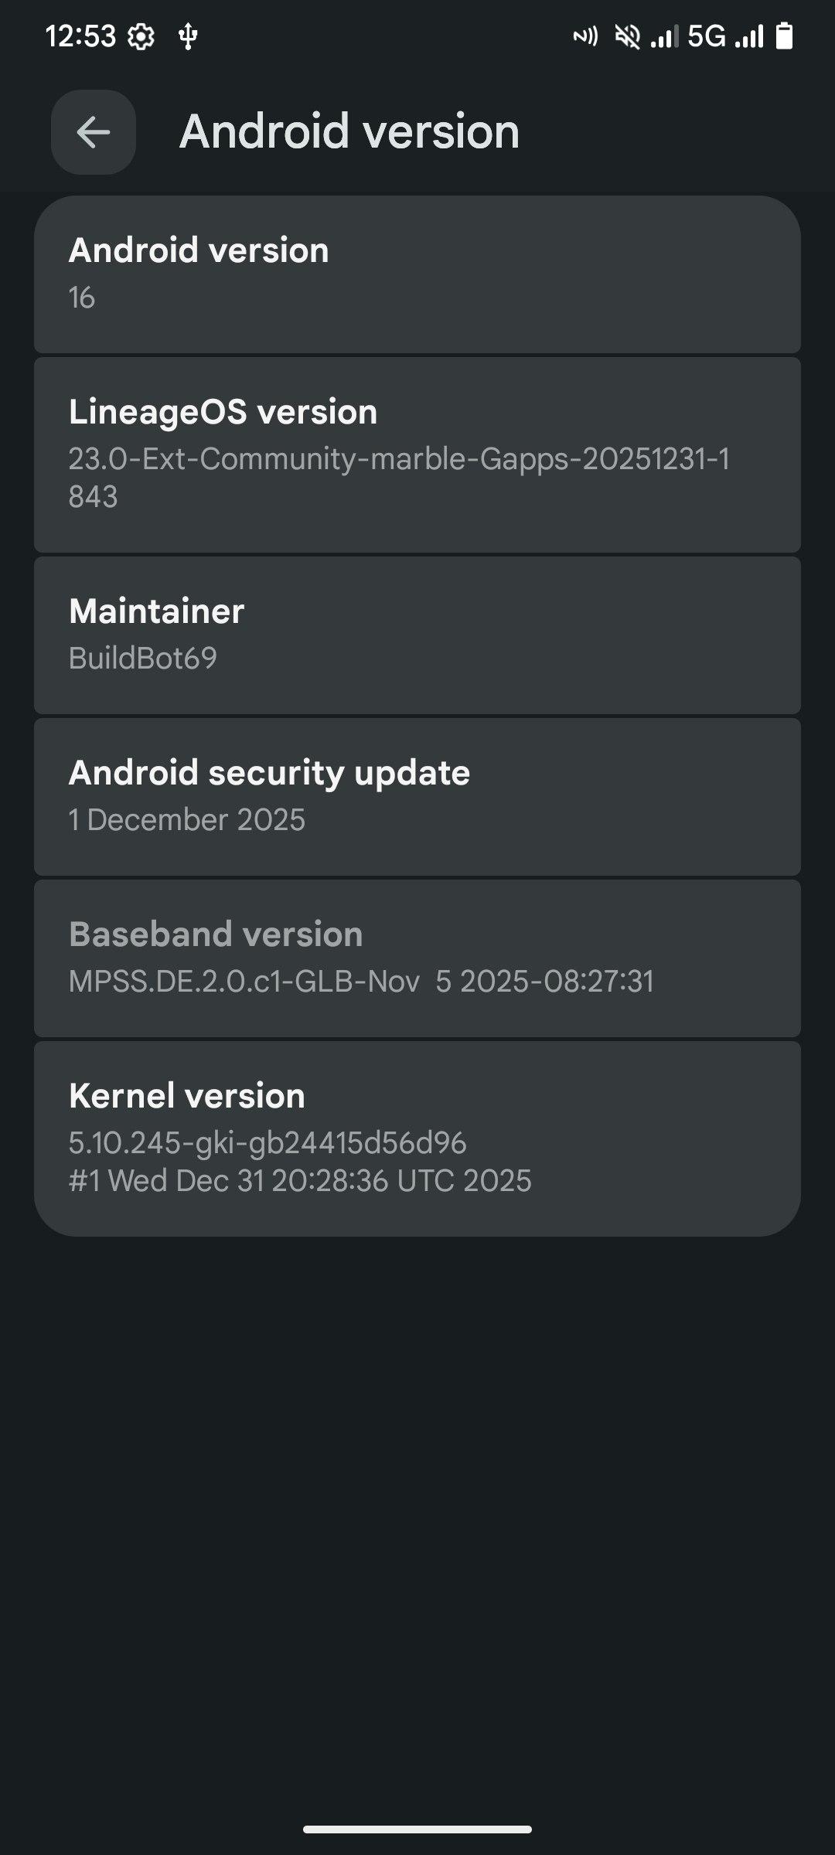The width and height of the screenshot is (835, 1855).
Task: Tap the NFC indicator in status bar
Action: (585, 36)
